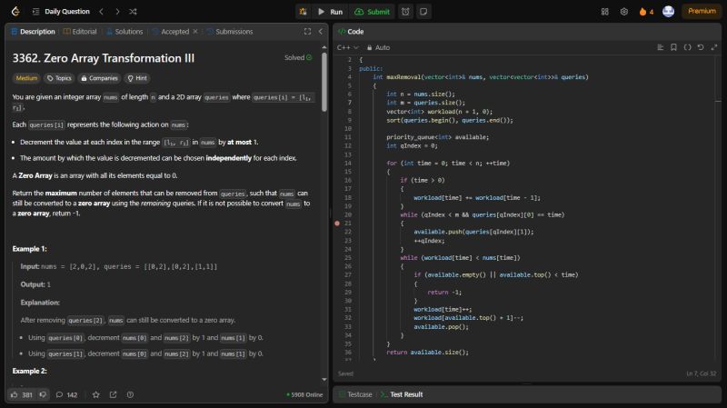The width and height of the screenshot is (727, 408).
Task: Toggle the favorite star for this problem
Action: [x=95, y=394]
